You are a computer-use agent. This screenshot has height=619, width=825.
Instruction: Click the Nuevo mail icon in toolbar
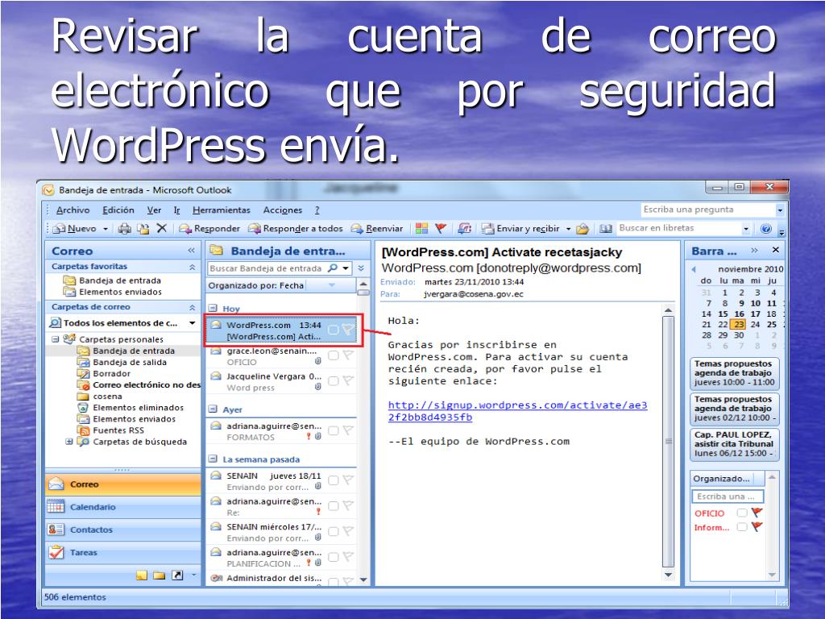point(59,228)
